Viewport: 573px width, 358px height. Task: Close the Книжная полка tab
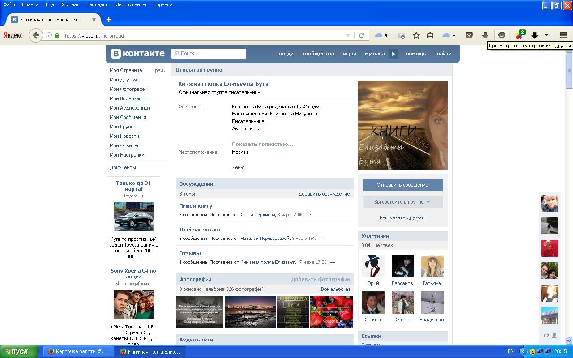click(x=94, y=20)
